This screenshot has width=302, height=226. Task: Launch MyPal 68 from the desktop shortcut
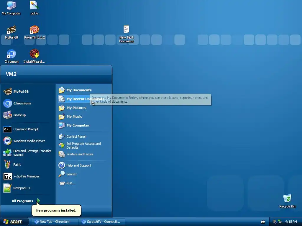coord(12,32)
